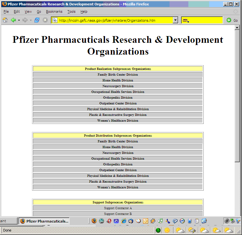
Task: Open the Bookmarks menu
Action: pyautogui.click(x=54, y=11)
